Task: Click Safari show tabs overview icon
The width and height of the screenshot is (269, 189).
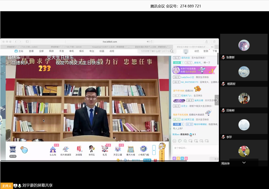Action: click(x=214, y=41)
